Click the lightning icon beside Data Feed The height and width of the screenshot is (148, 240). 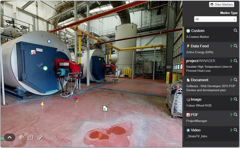point(188,46)
